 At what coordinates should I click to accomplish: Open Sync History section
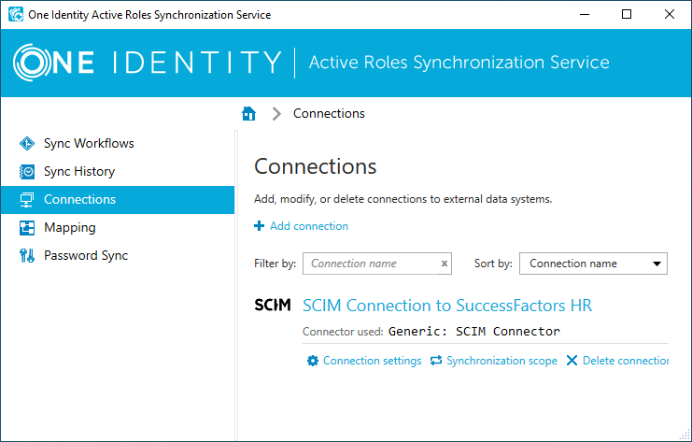[x=79, y=171]
